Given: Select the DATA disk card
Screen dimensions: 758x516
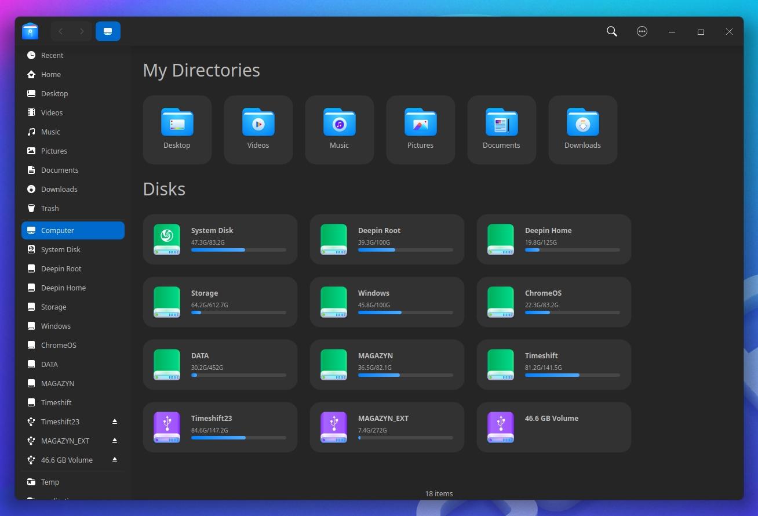Looking at the screenshot, I should [220, 365].
